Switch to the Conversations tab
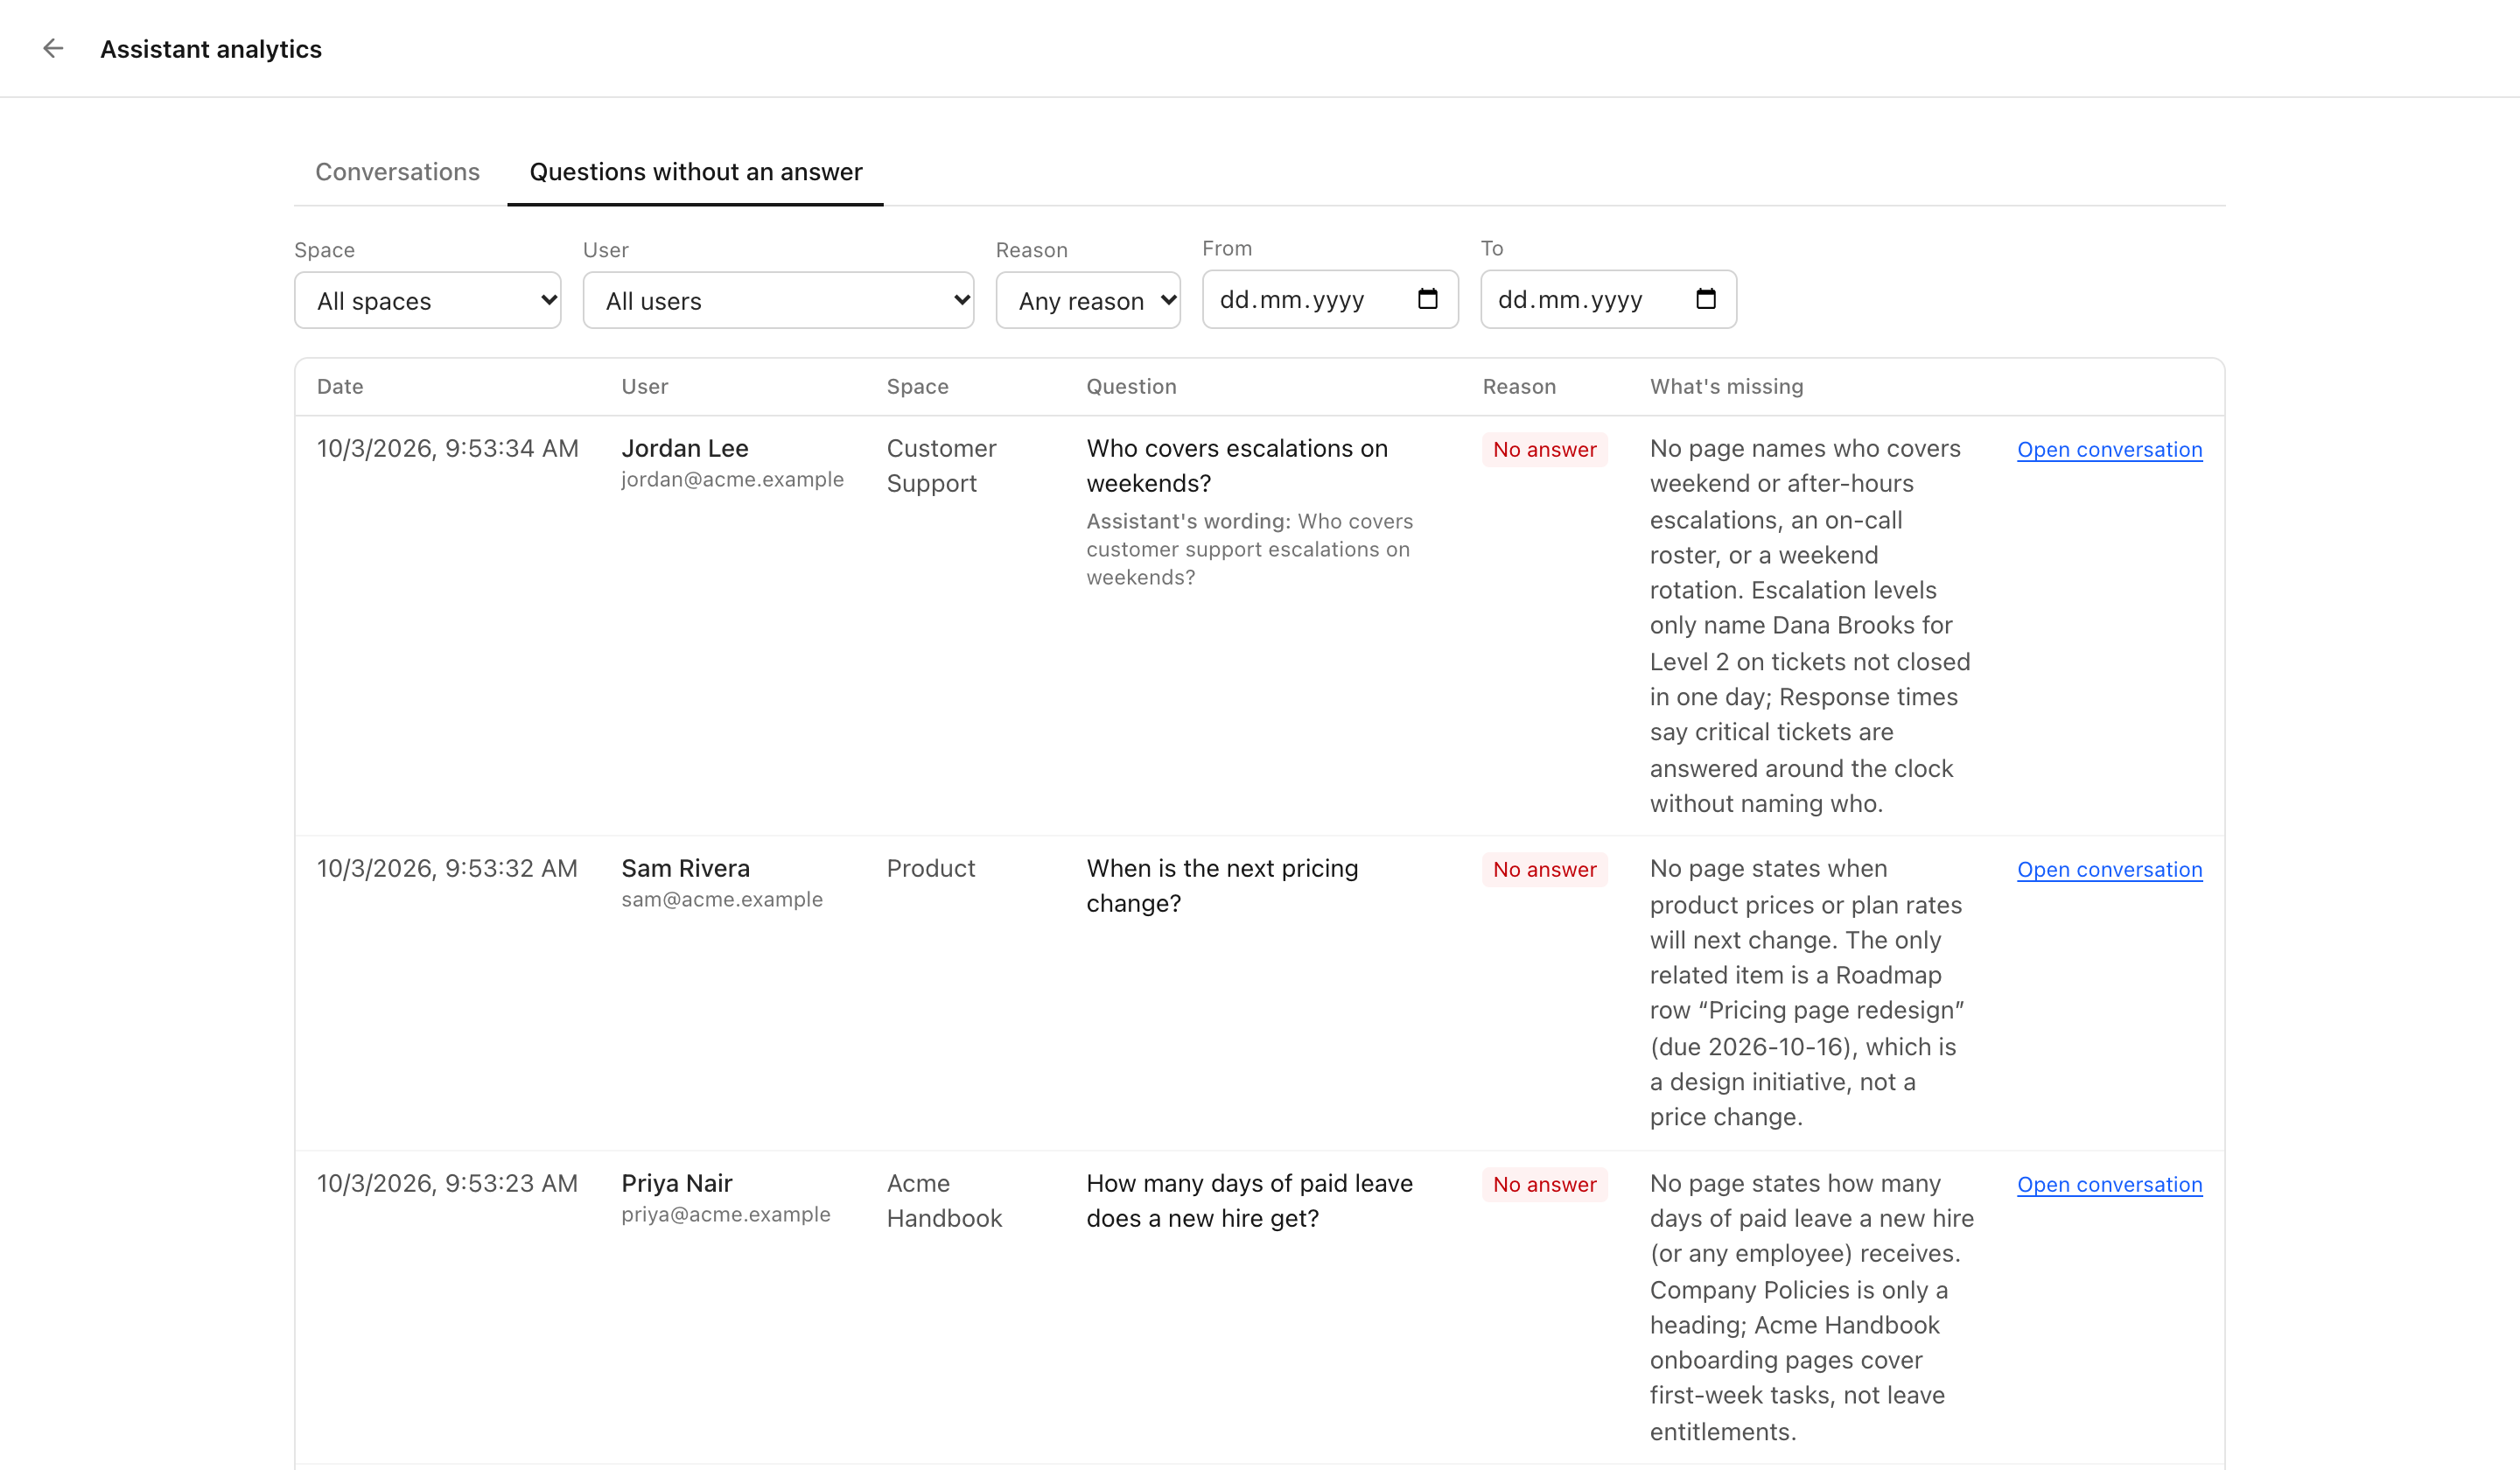The width and height of the screenshot is (2520, 1470). coord(397,172)
